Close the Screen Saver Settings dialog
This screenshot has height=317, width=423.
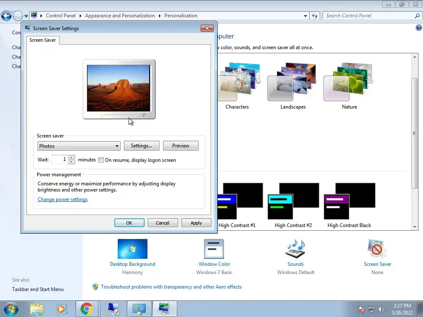coord(207,28)
